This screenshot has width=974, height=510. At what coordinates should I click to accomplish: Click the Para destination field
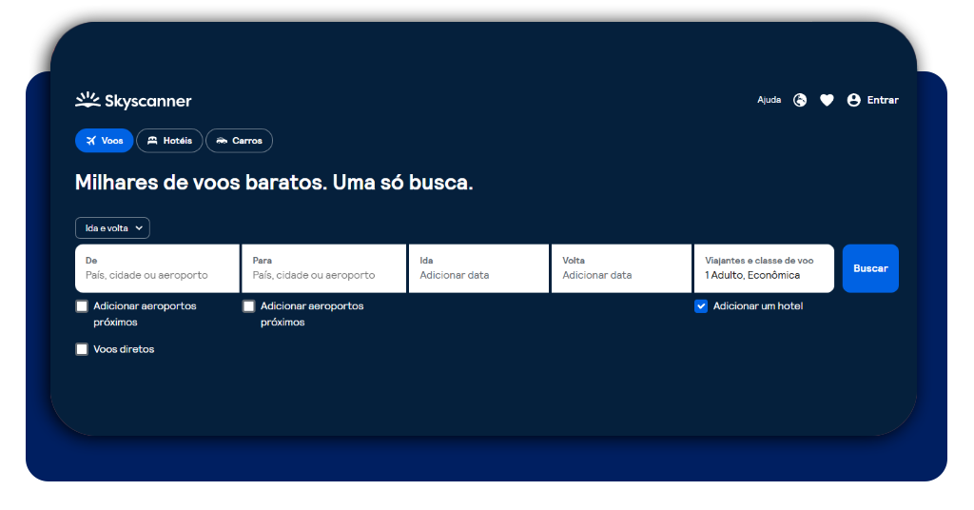pyautogui.click(x=324, y=268)
